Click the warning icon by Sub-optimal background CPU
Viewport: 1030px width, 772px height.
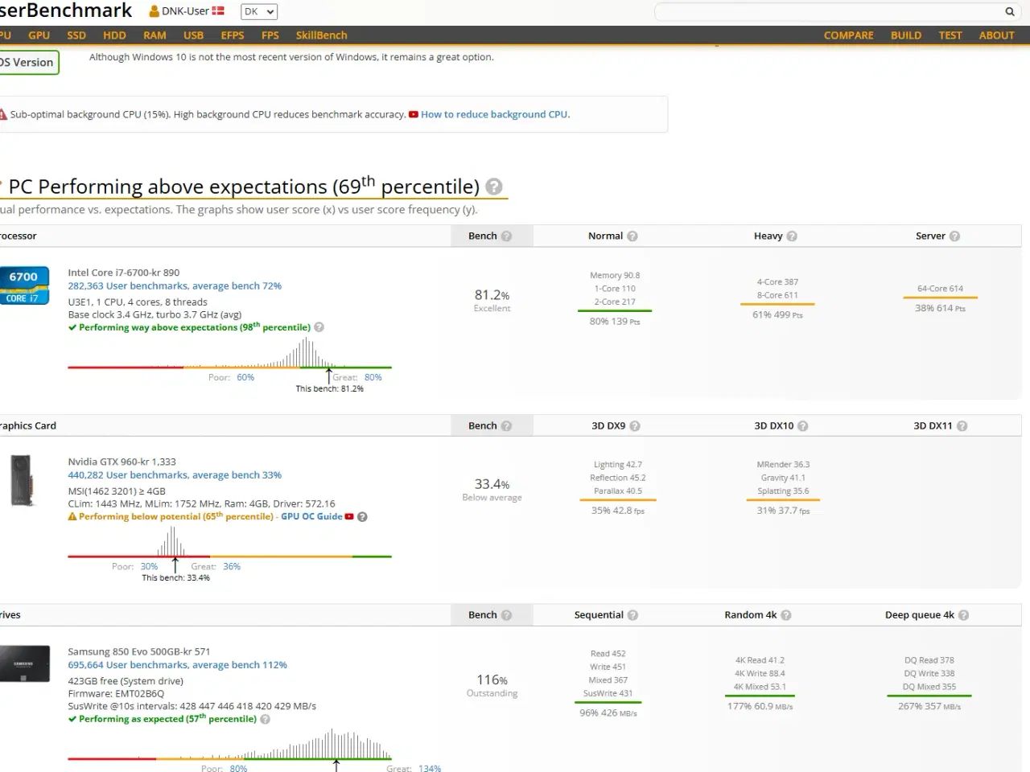pyautogui.click(x=3, y=114)
